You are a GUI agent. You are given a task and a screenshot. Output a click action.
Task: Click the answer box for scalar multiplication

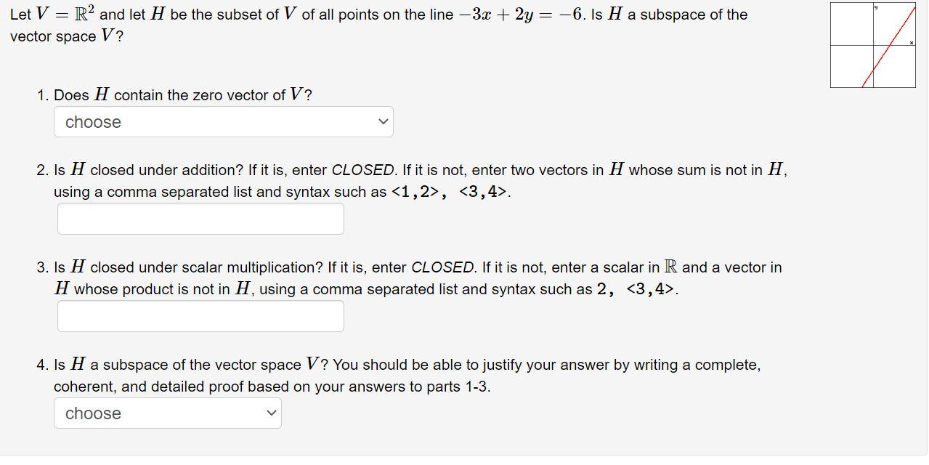200,315
